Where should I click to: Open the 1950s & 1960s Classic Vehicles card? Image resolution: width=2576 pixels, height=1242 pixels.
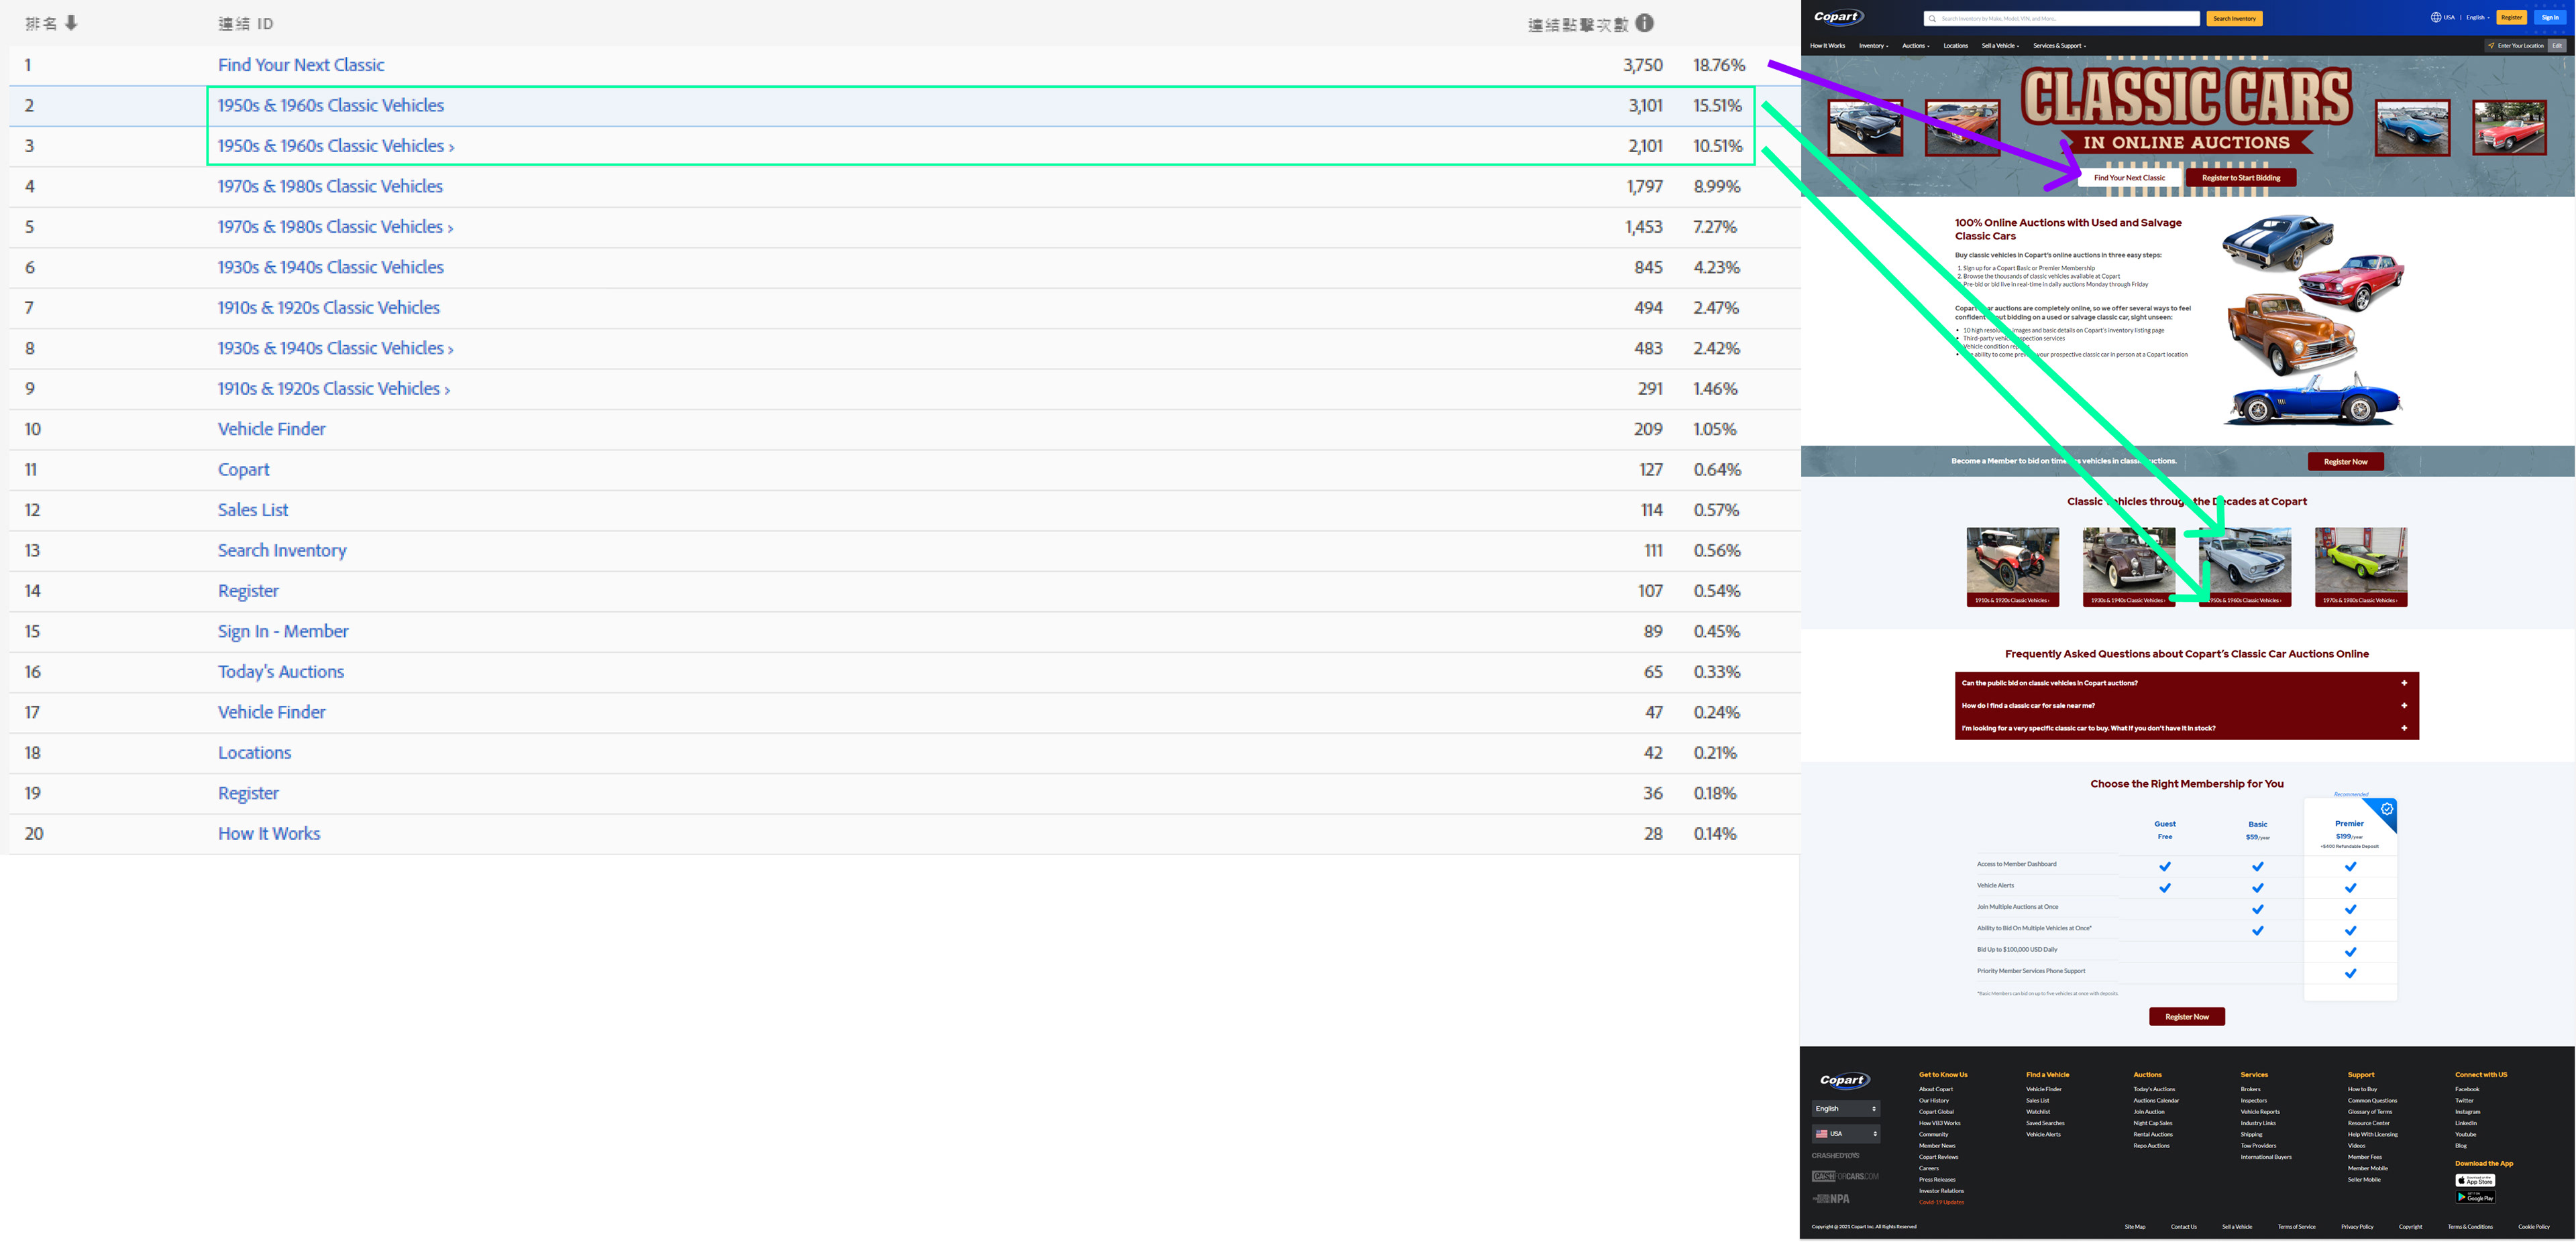[2244, 568]
